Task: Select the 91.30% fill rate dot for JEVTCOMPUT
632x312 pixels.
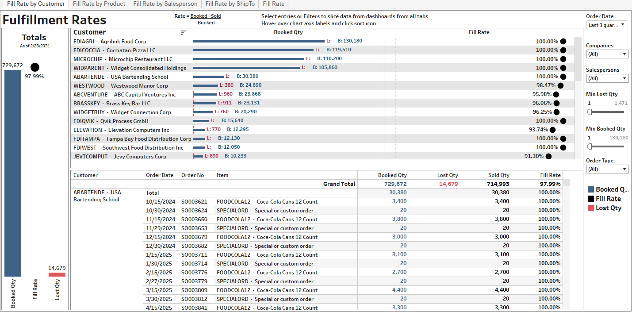Action: (548, 156)
